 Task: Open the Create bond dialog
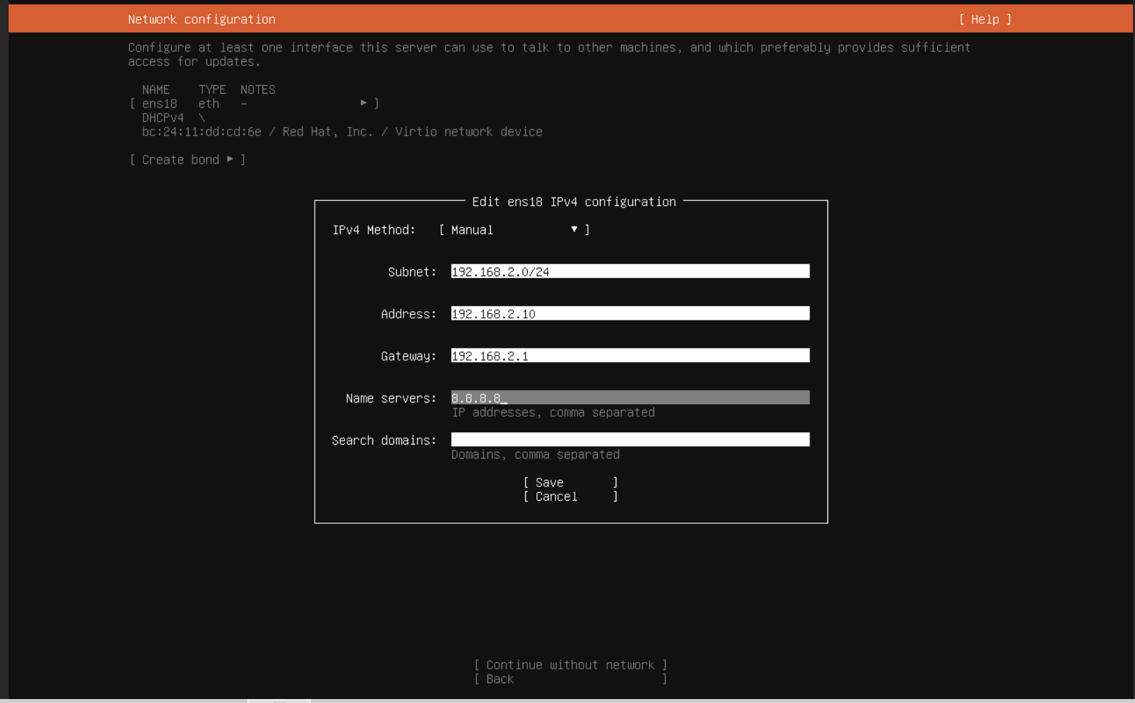coord(187,159)
